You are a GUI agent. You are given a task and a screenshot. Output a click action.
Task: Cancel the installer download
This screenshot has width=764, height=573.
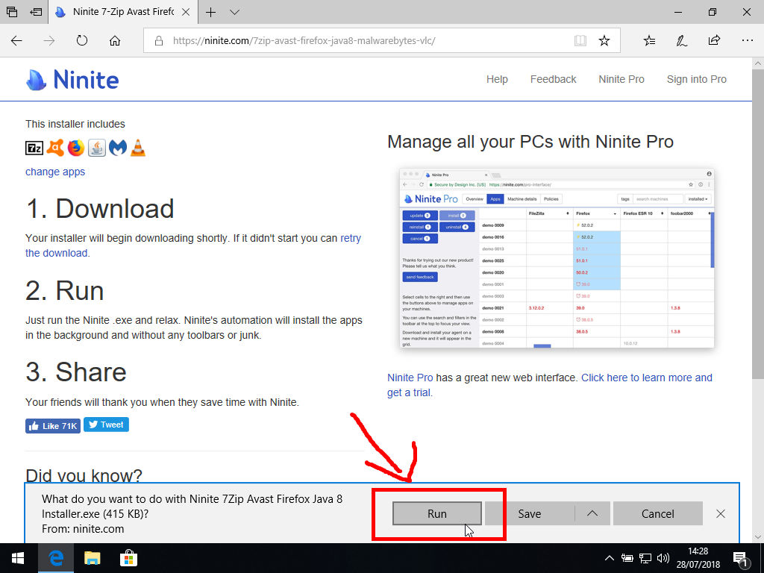click(658, 513)
